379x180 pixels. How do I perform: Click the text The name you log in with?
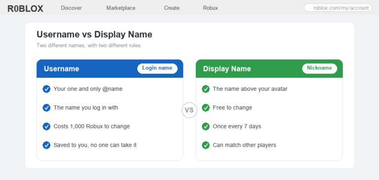(x=86, y=108)
